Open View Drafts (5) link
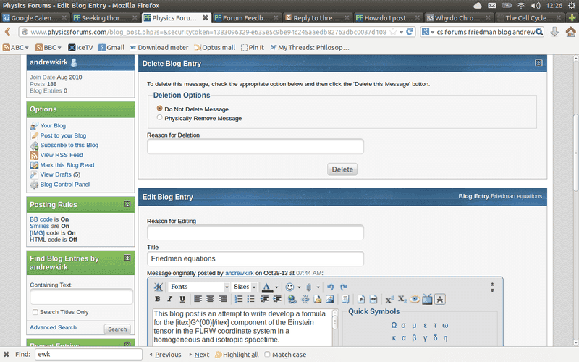The image size is (579, 362). point(60,174)
